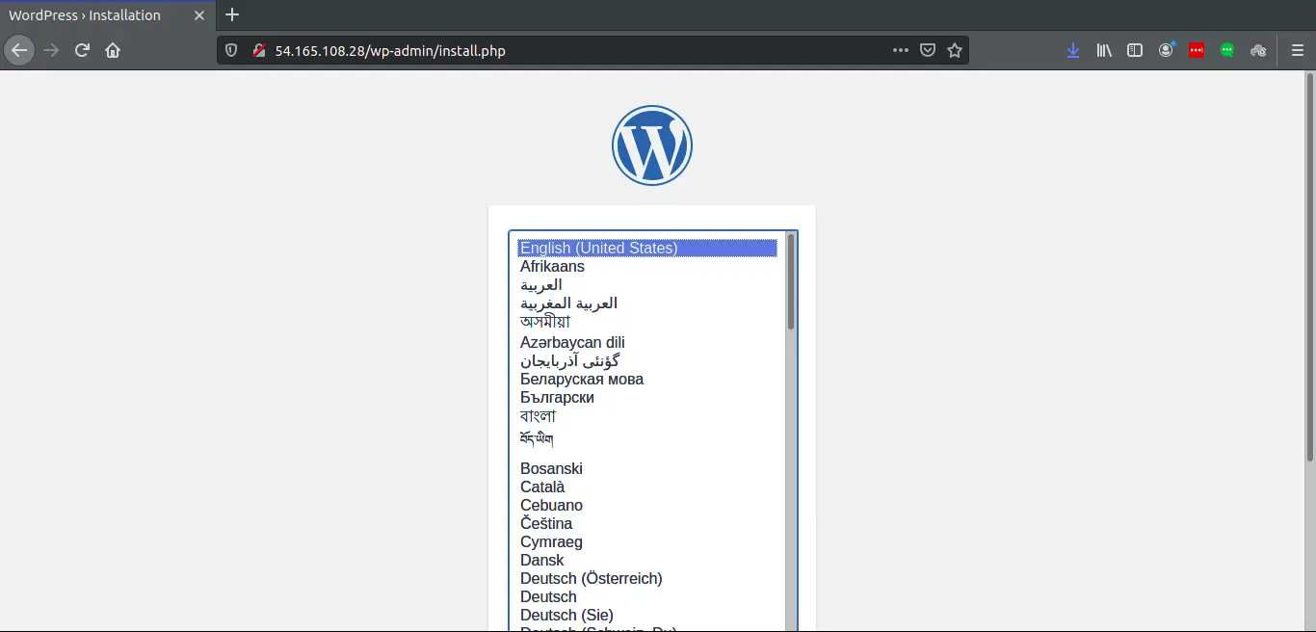1316x632 pixels.
Task: Bookmark this page with the star icon
Action: pyautogui.click(x=955, y=50)
